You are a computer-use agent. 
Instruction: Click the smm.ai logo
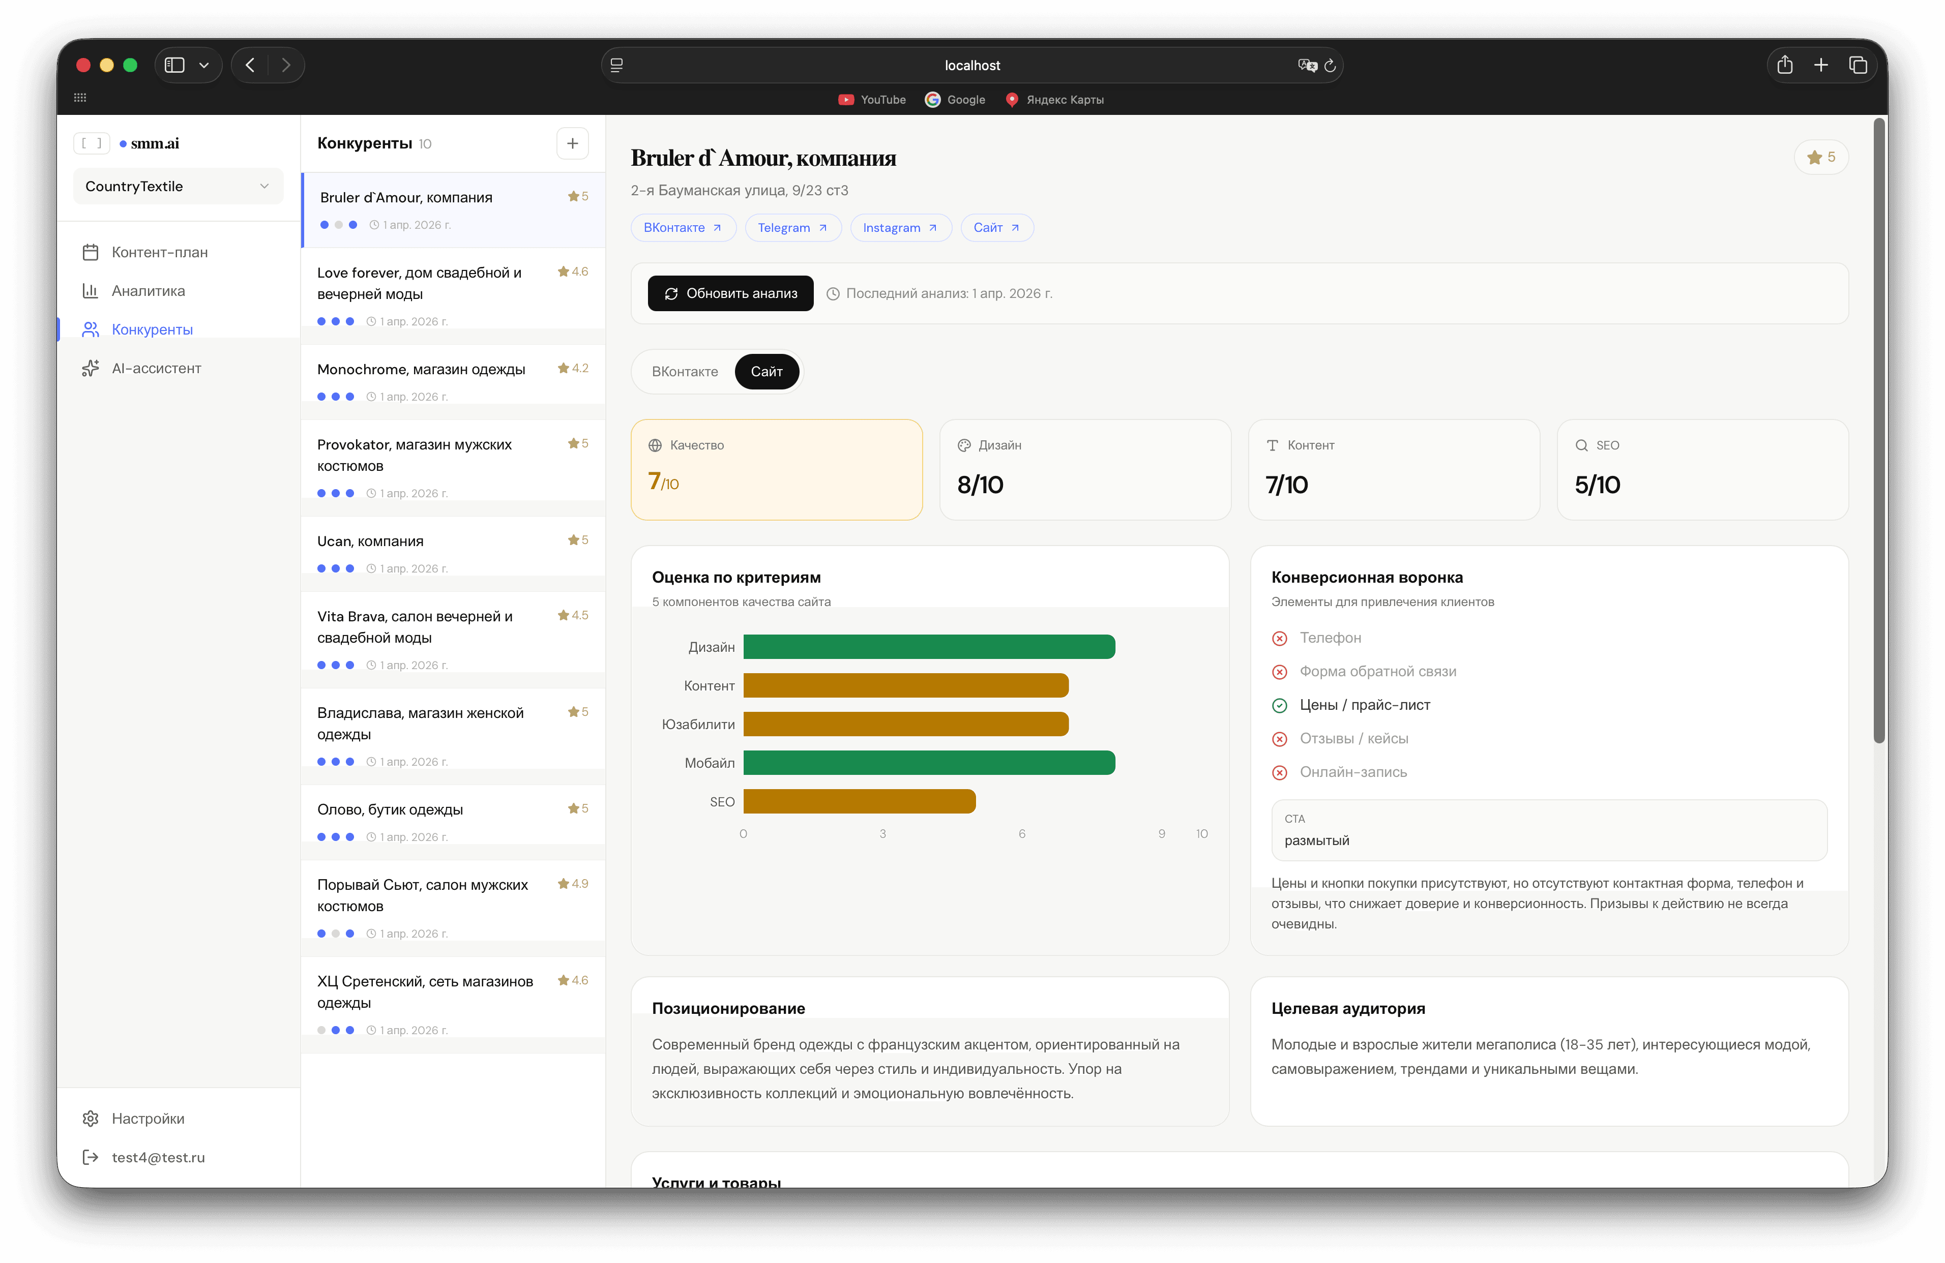pos(150,143)
